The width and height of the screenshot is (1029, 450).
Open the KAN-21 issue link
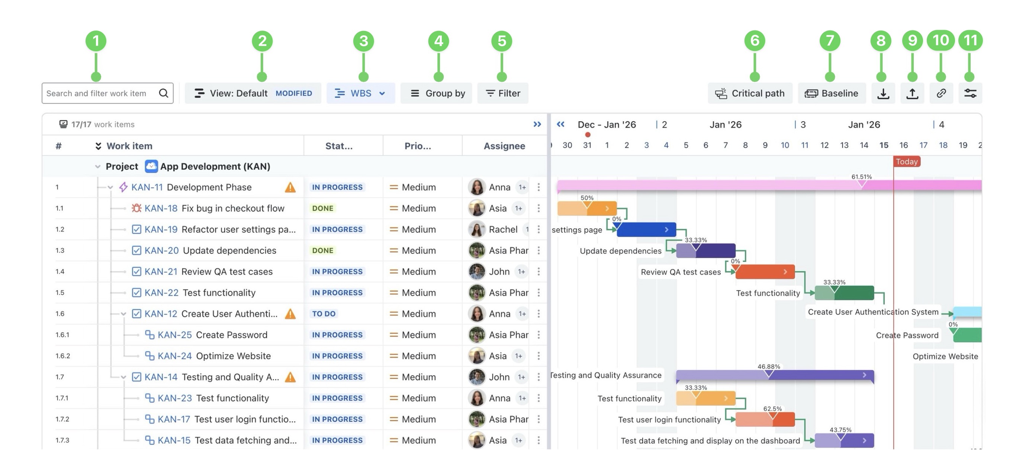tap(161, 272)
